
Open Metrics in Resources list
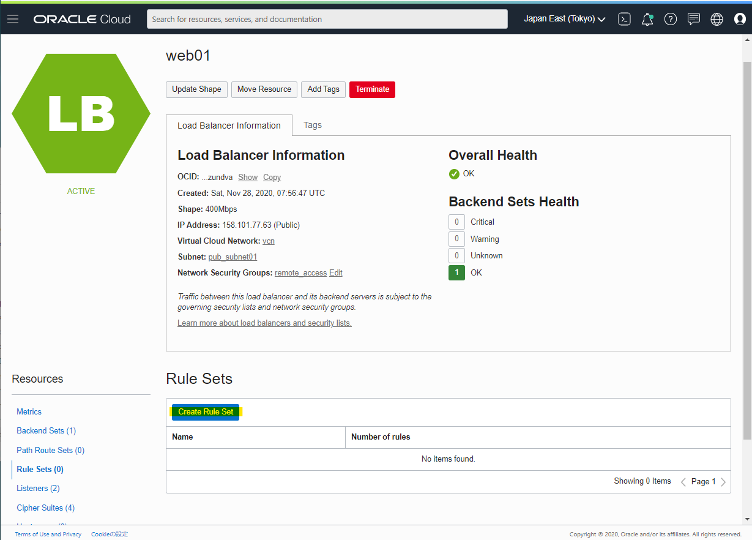pos(29,412)
